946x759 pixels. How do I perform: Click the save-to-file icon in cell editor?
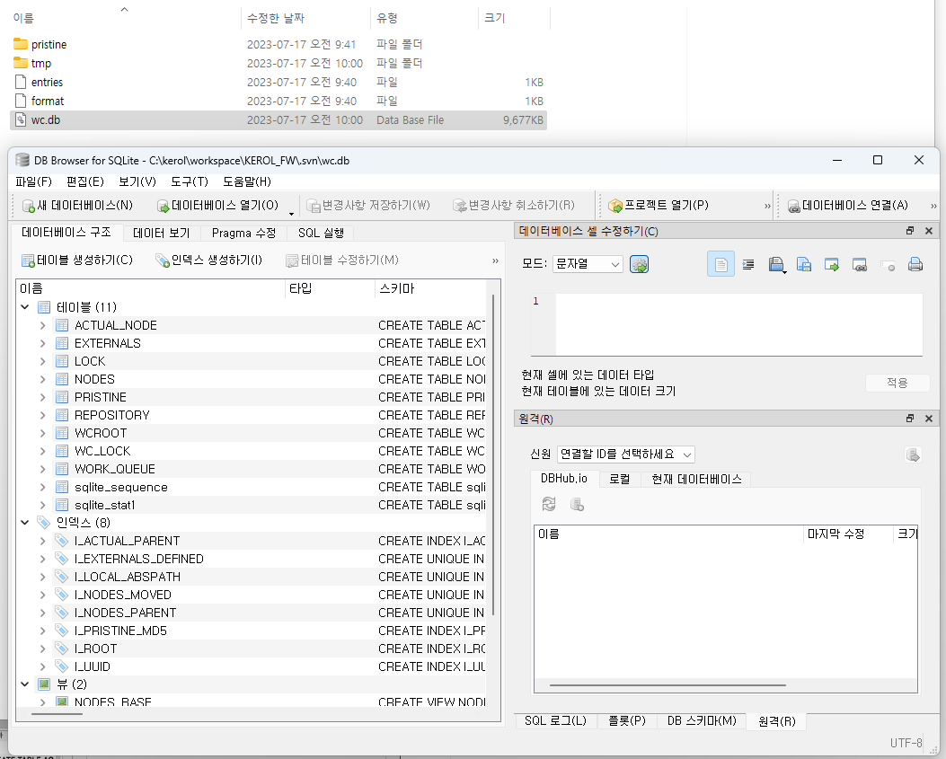[804, 264]
